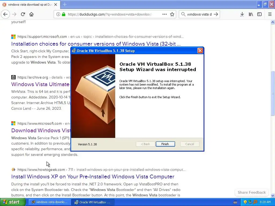Open the browser home page icon
The height and width of the screenshot is (206, 275).
[31, 14]
